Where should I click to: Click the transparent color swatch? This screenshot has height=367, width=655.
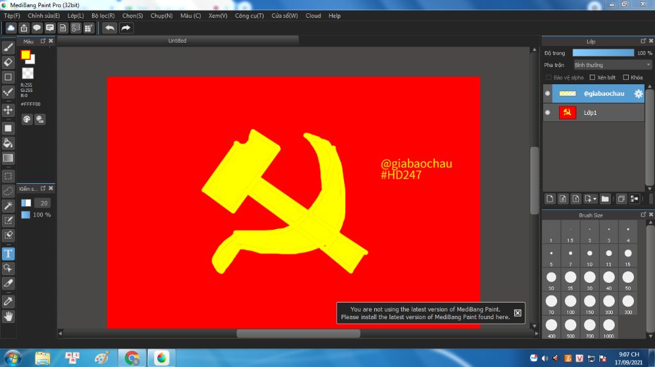[28, 73]
